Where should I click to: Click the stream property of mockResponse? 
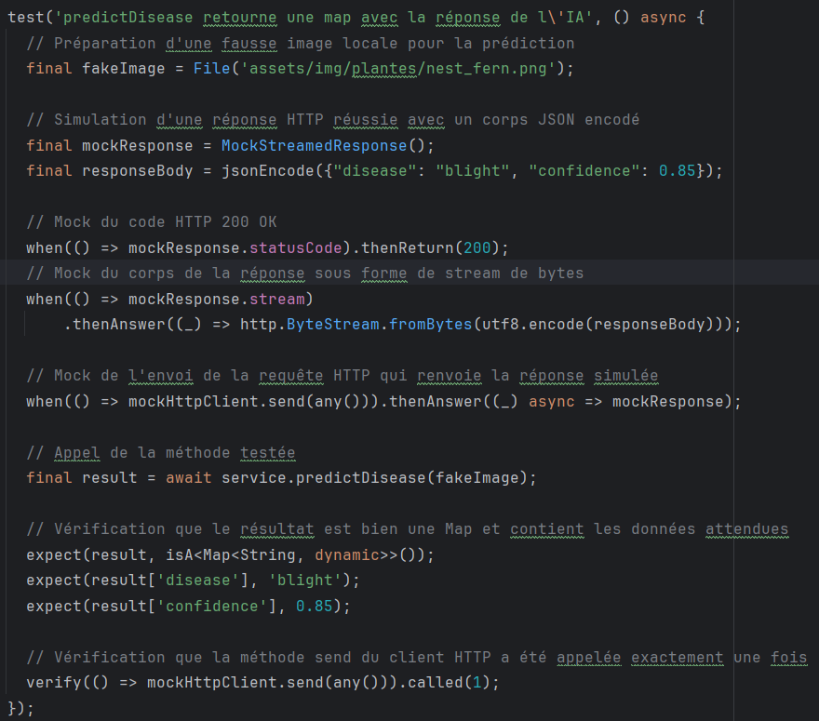pyautogui.click(x=286, y=299)
